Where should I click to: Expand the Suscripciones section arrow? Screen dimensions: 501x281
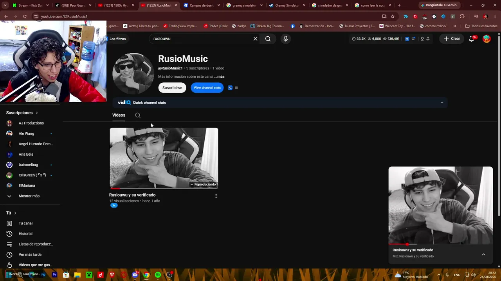37,113
